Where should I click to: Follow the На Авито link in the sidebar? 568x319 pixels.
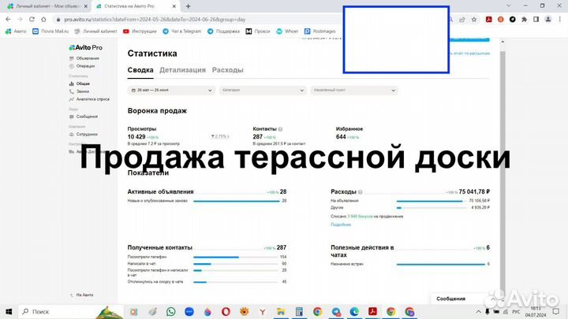click(x=81, y=295)
